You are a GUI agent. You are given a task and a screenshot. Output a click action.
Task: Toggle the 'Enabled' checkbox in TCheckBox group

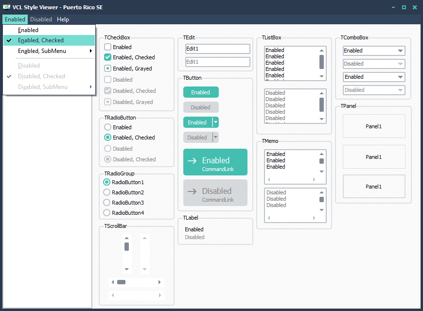(107, 47)
